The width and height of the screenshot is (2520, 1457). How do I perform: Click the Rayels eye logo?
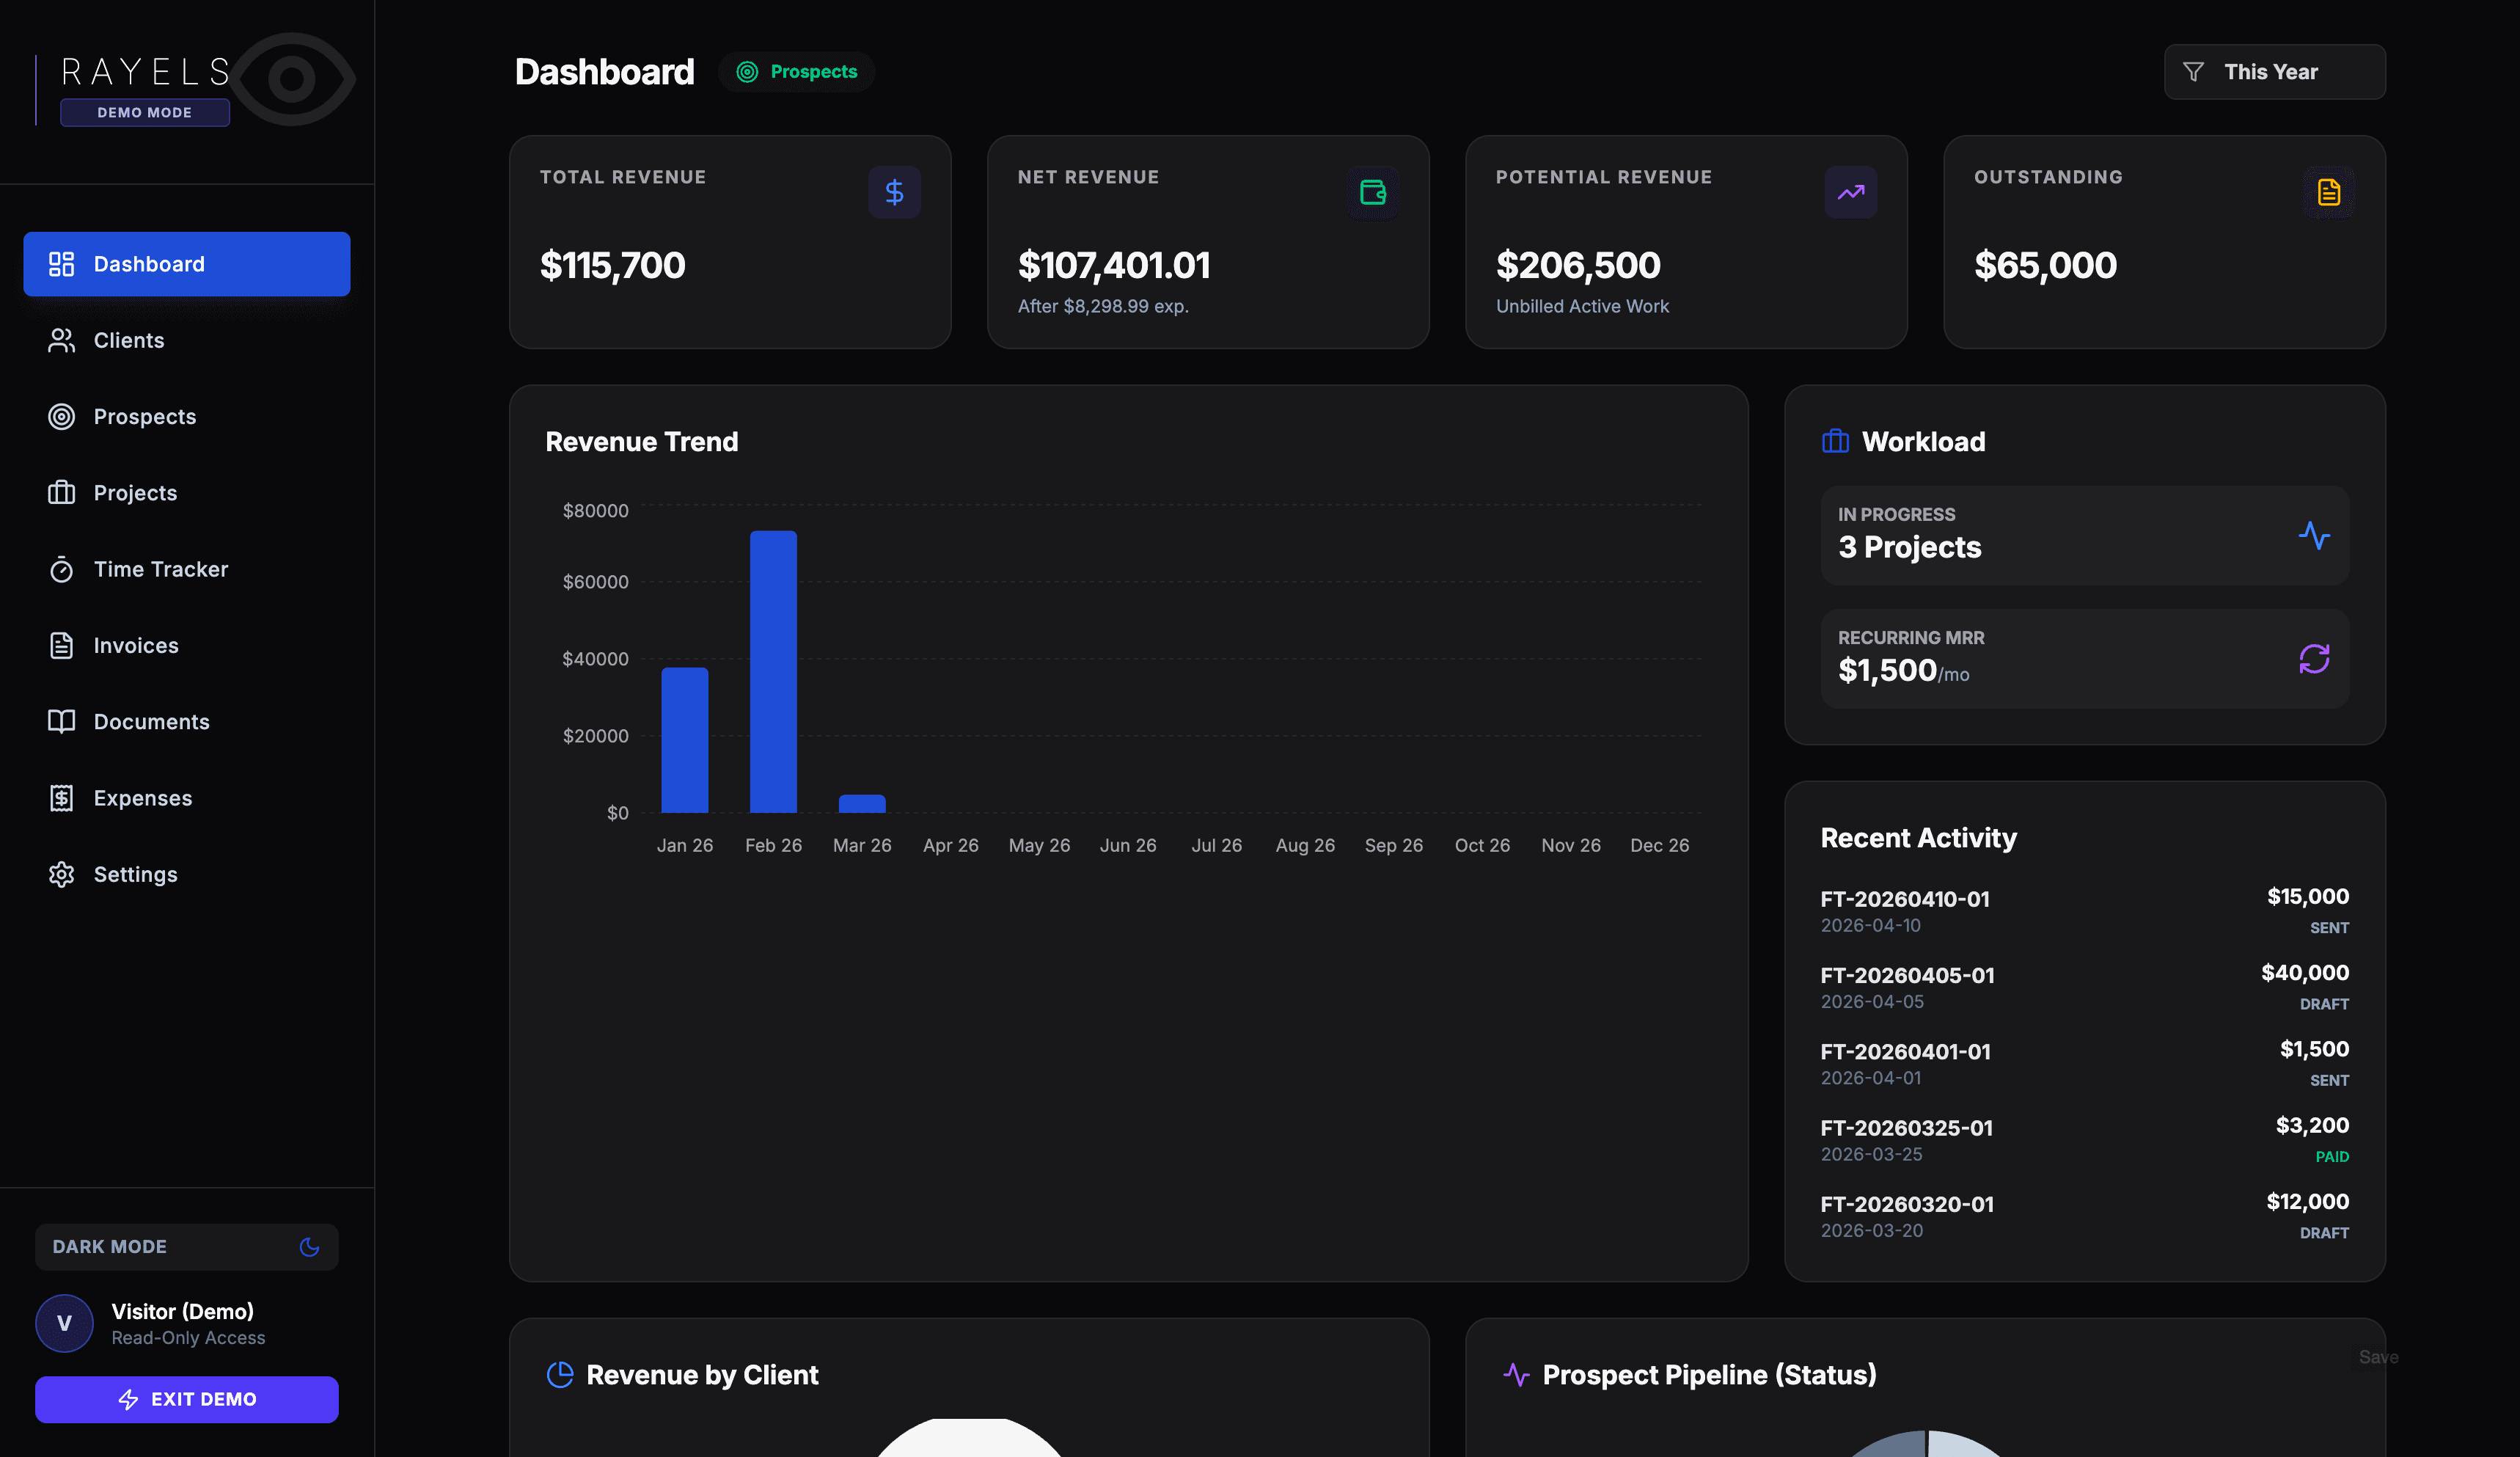292,79
